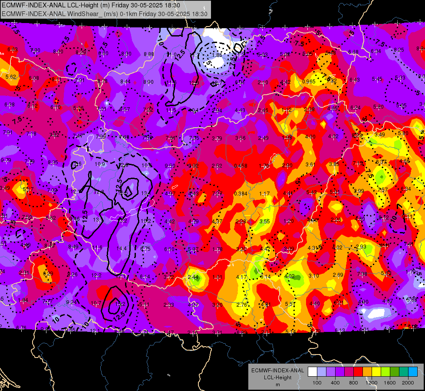Click the grid value 8.90

(x=148, y=82)
